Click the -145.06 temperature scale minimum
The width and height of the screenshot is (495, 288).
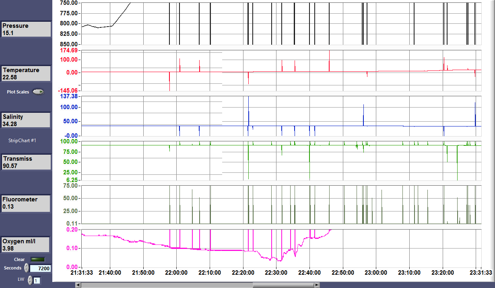click(x=68, y=91)
